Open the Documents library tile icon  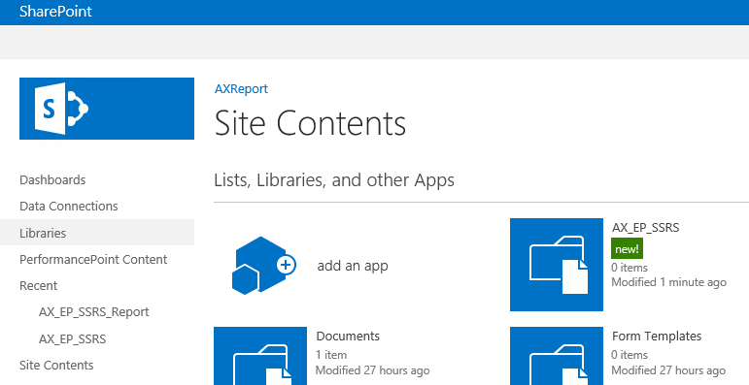coord(260,356)
